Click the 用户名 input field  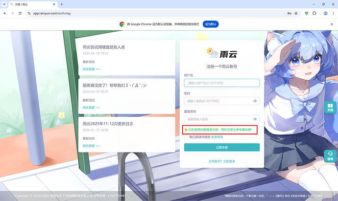(222, 83)
